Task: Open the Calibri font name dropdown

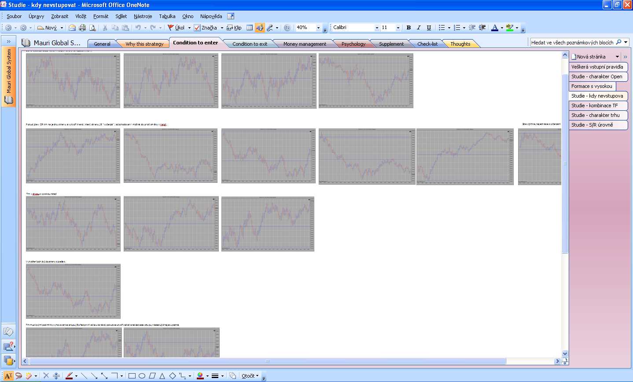Action: [377, 28]
